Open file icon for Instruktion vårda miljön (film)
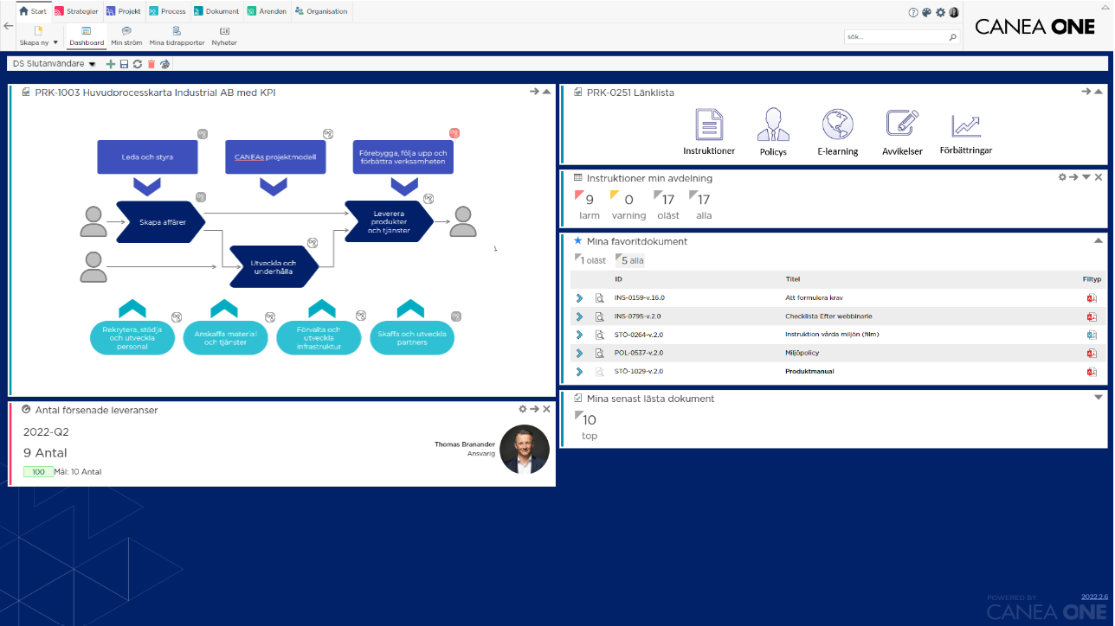This screenshot has width=1115, height=626. tap(1092, 335)
